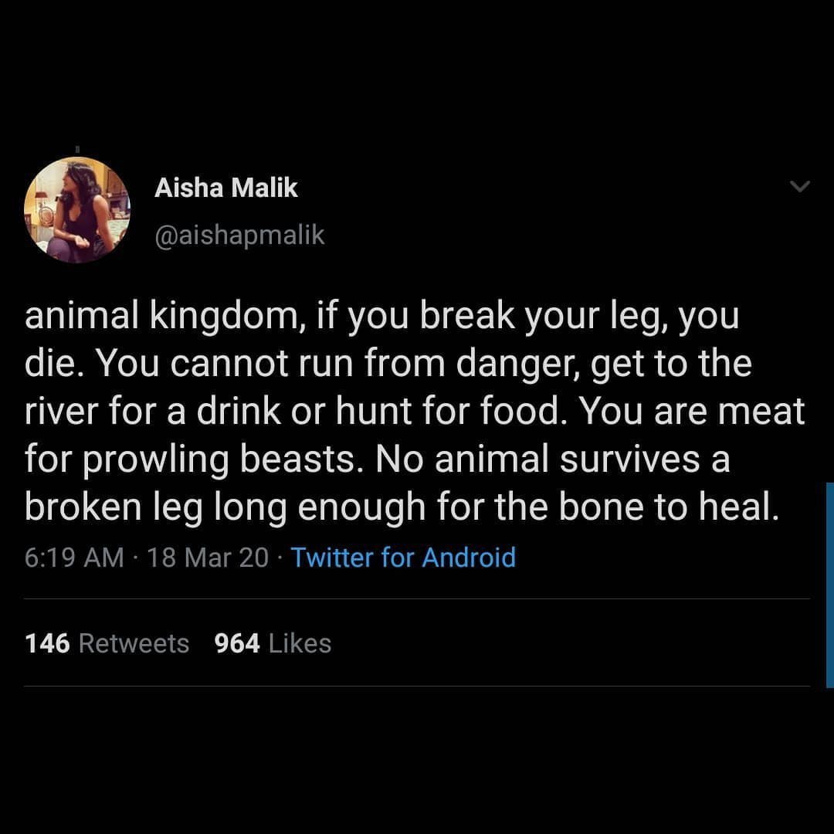Open the Twitter for Android source link
Viewport: 834px width, 834px height.
click(x=403, y=557)
